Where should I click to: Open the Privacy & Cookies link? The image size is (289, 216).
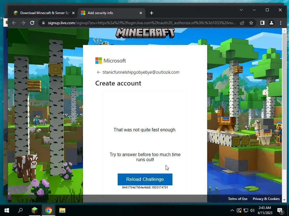(x=266, y=199)
